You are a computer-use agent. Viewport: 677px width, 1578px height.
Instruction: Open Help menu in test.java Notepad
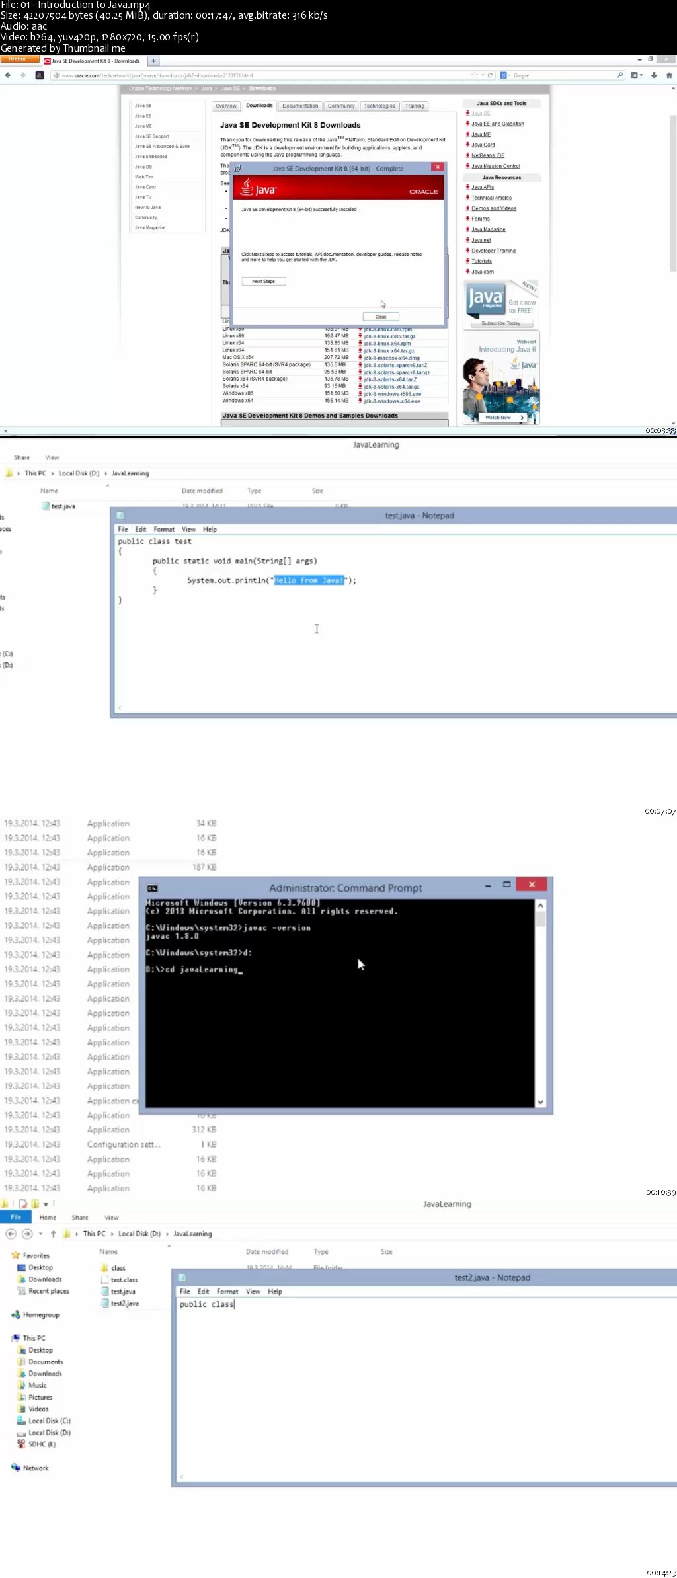tap(210, 530)
